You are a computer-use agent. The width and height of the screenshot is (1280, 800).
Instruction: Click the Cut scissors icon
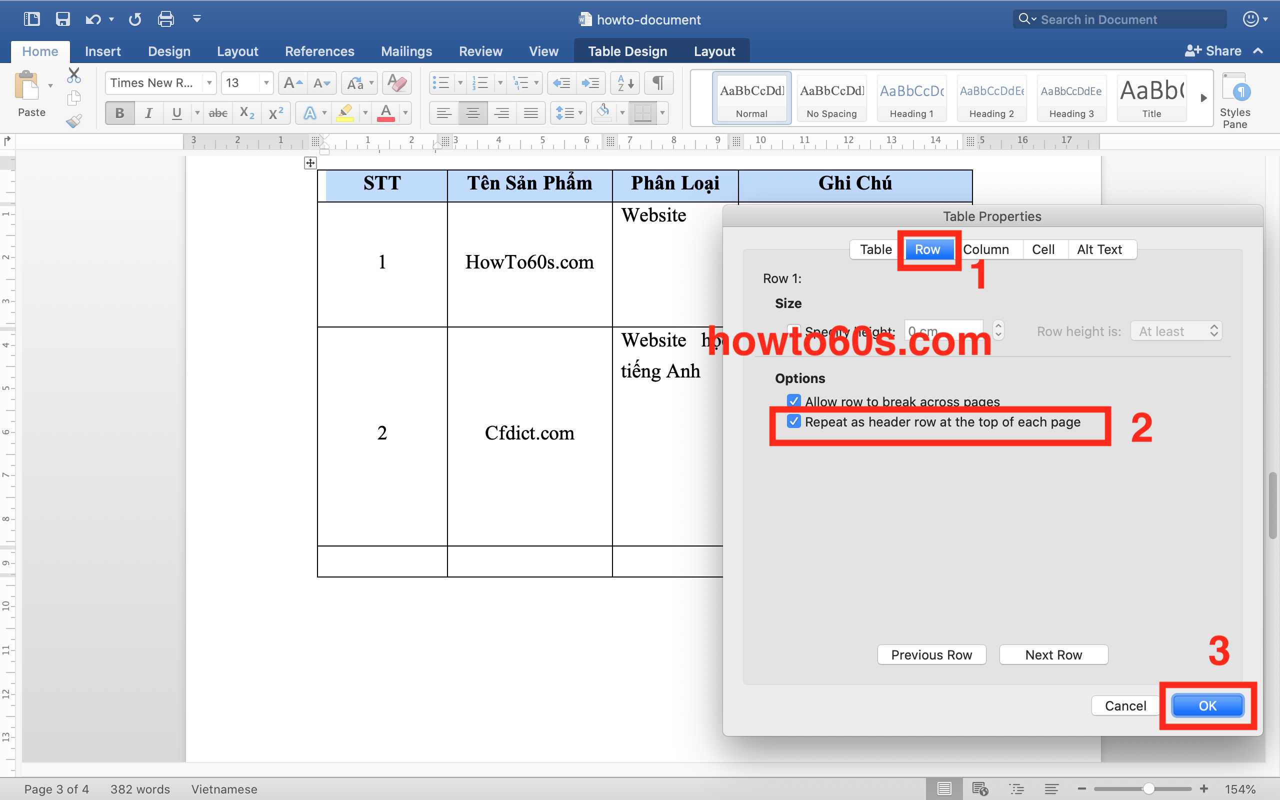[74, 75]
